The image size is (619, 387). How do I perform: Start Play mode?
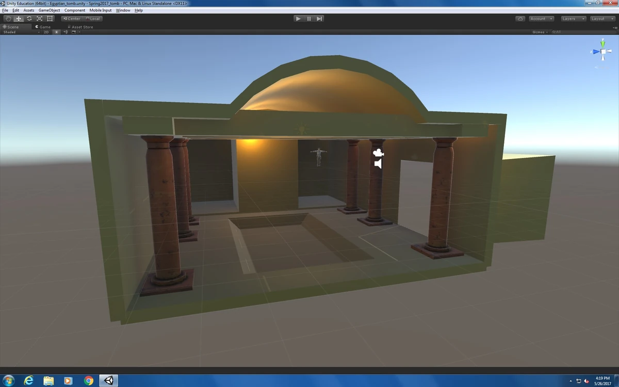click(x=298, y=19)
